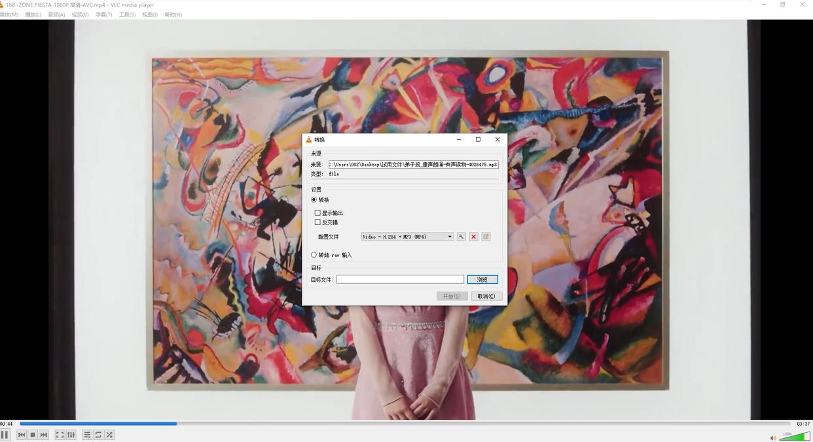Toggle fullscreen video mode
813x442 pixels.
tap(60, 435)
